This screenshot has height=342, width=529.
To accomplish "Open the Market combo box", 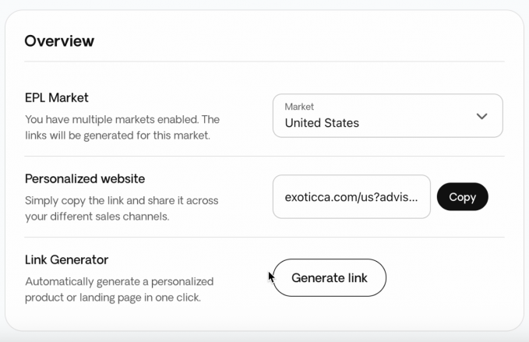I will click(x=387, y=116).
